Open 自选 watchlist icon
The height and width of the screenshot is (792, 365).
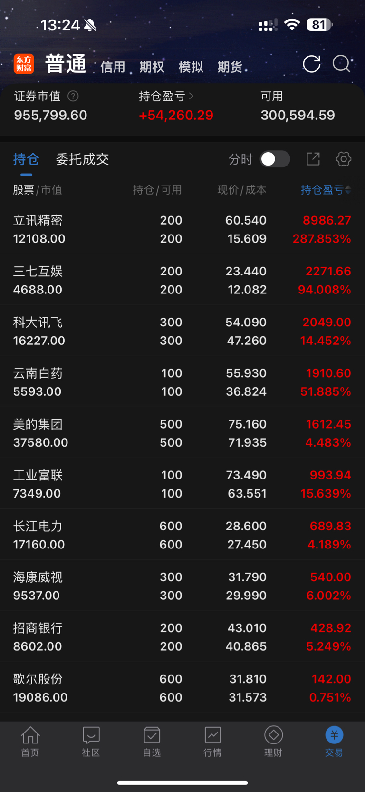tap(152, 741)
